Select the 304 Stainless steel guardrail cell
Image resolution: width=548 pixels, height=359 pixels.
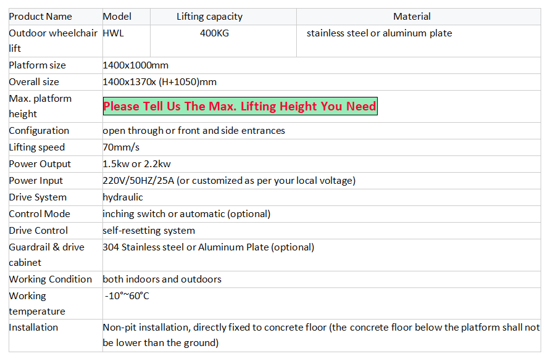209,247
